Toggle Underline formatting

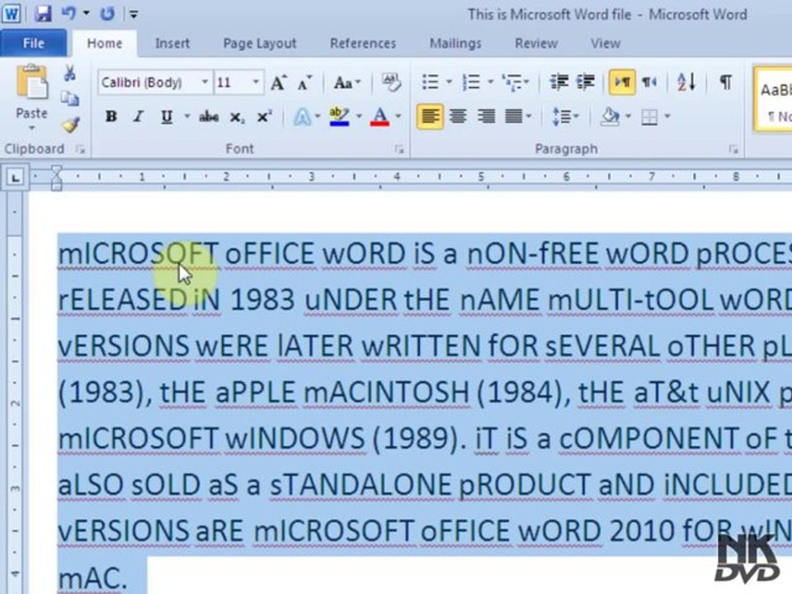[166, 116]
